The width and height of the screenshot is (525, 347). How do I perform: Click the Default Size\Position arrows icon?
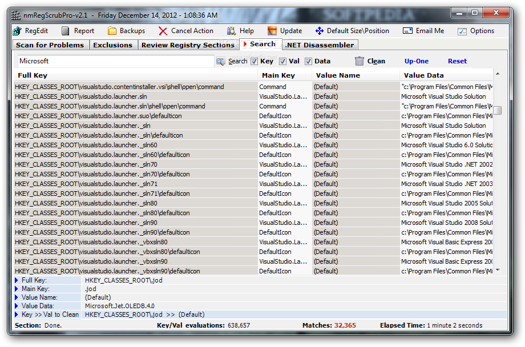pyautogui.click(x=320, y=31)
